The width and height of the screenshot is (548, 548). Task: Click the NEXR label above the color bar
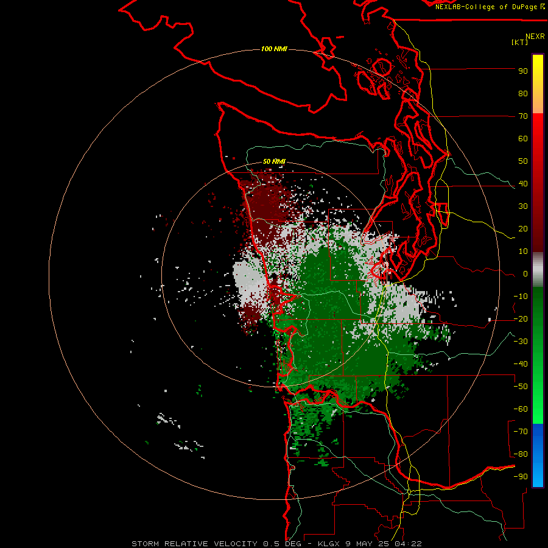535,37
